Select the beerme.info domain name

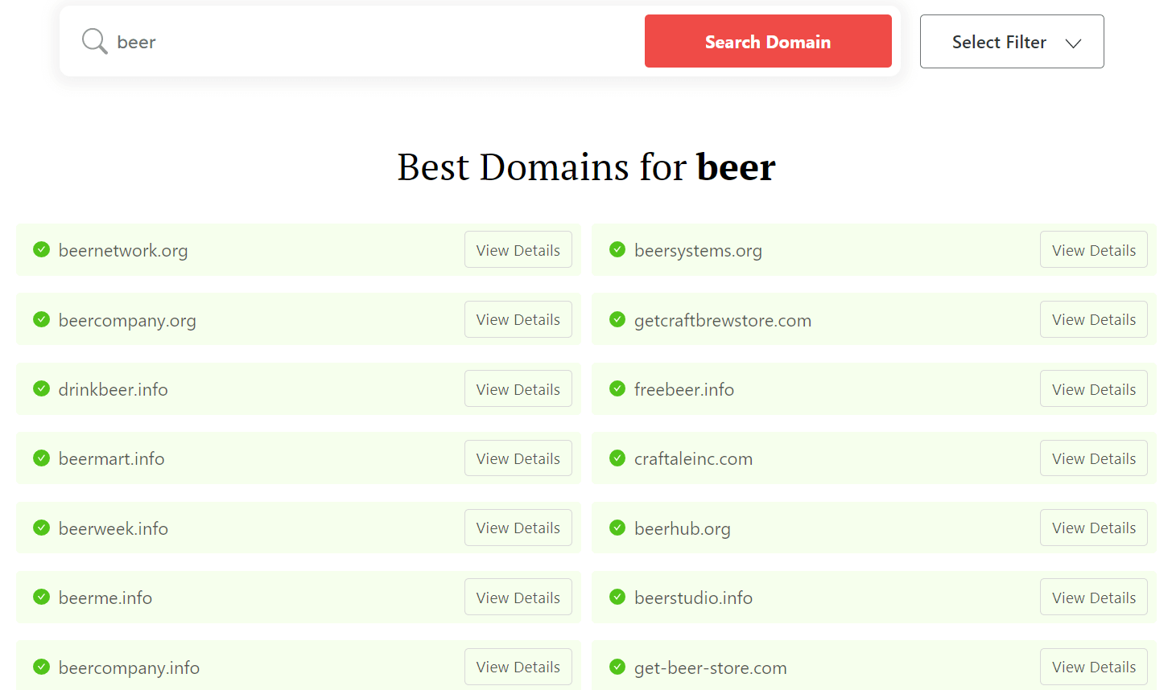tap(105, 598)
